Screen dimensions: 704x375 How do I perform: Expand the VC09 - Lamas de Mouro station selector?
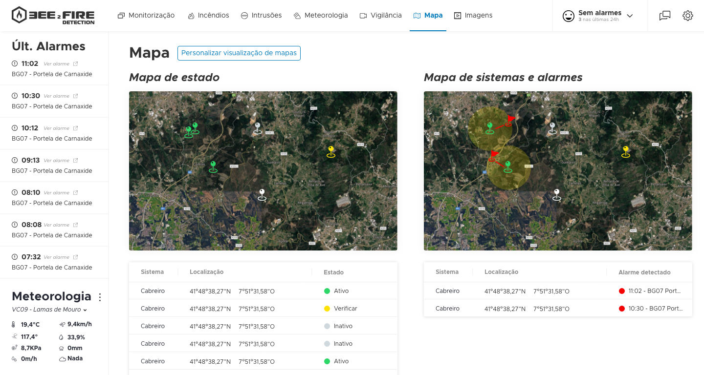pos(49,310)
